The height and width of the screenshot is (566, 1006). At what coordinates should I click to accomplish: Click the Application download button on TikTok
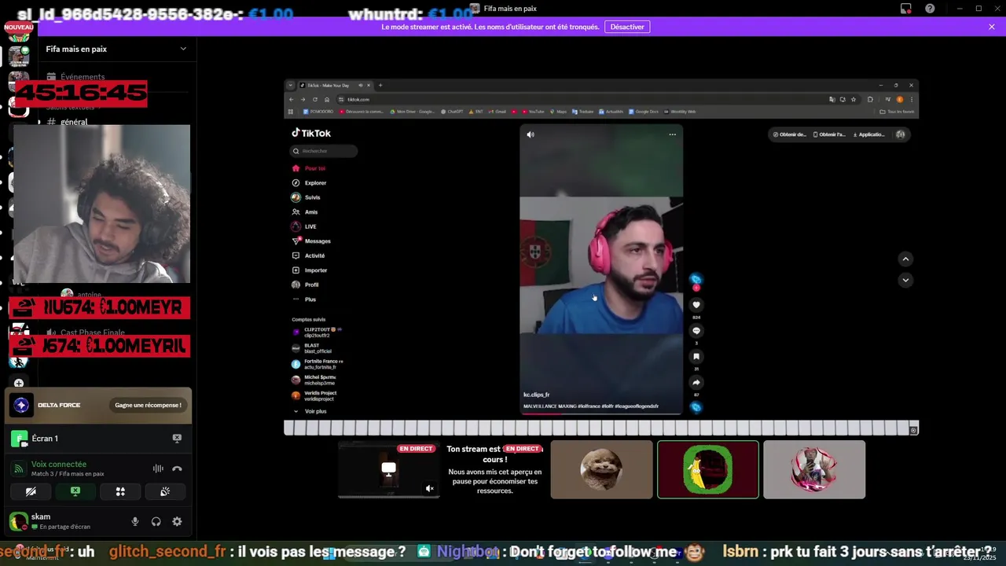click(868, 134)
